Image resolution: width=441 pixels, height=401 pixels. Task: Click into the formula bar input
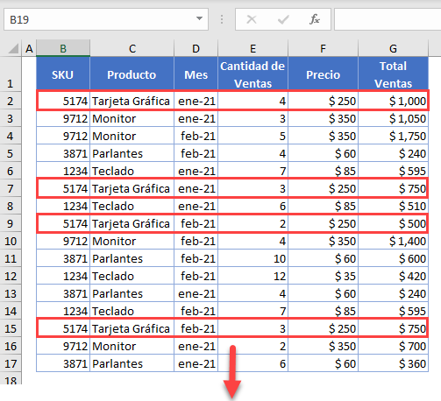coord(388,19)
